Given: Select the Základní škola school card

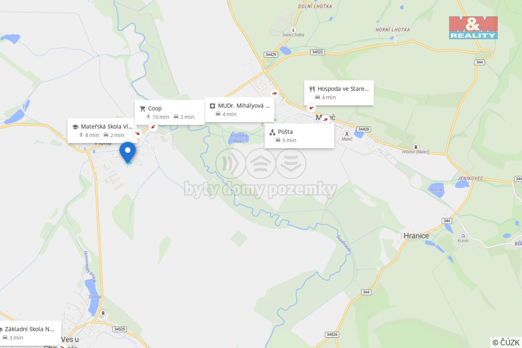Looking at the screenshot, I should tap(30, 333).
